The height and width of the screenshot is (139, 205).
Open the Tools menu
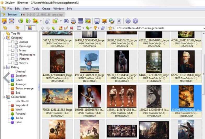pos(36,9)
